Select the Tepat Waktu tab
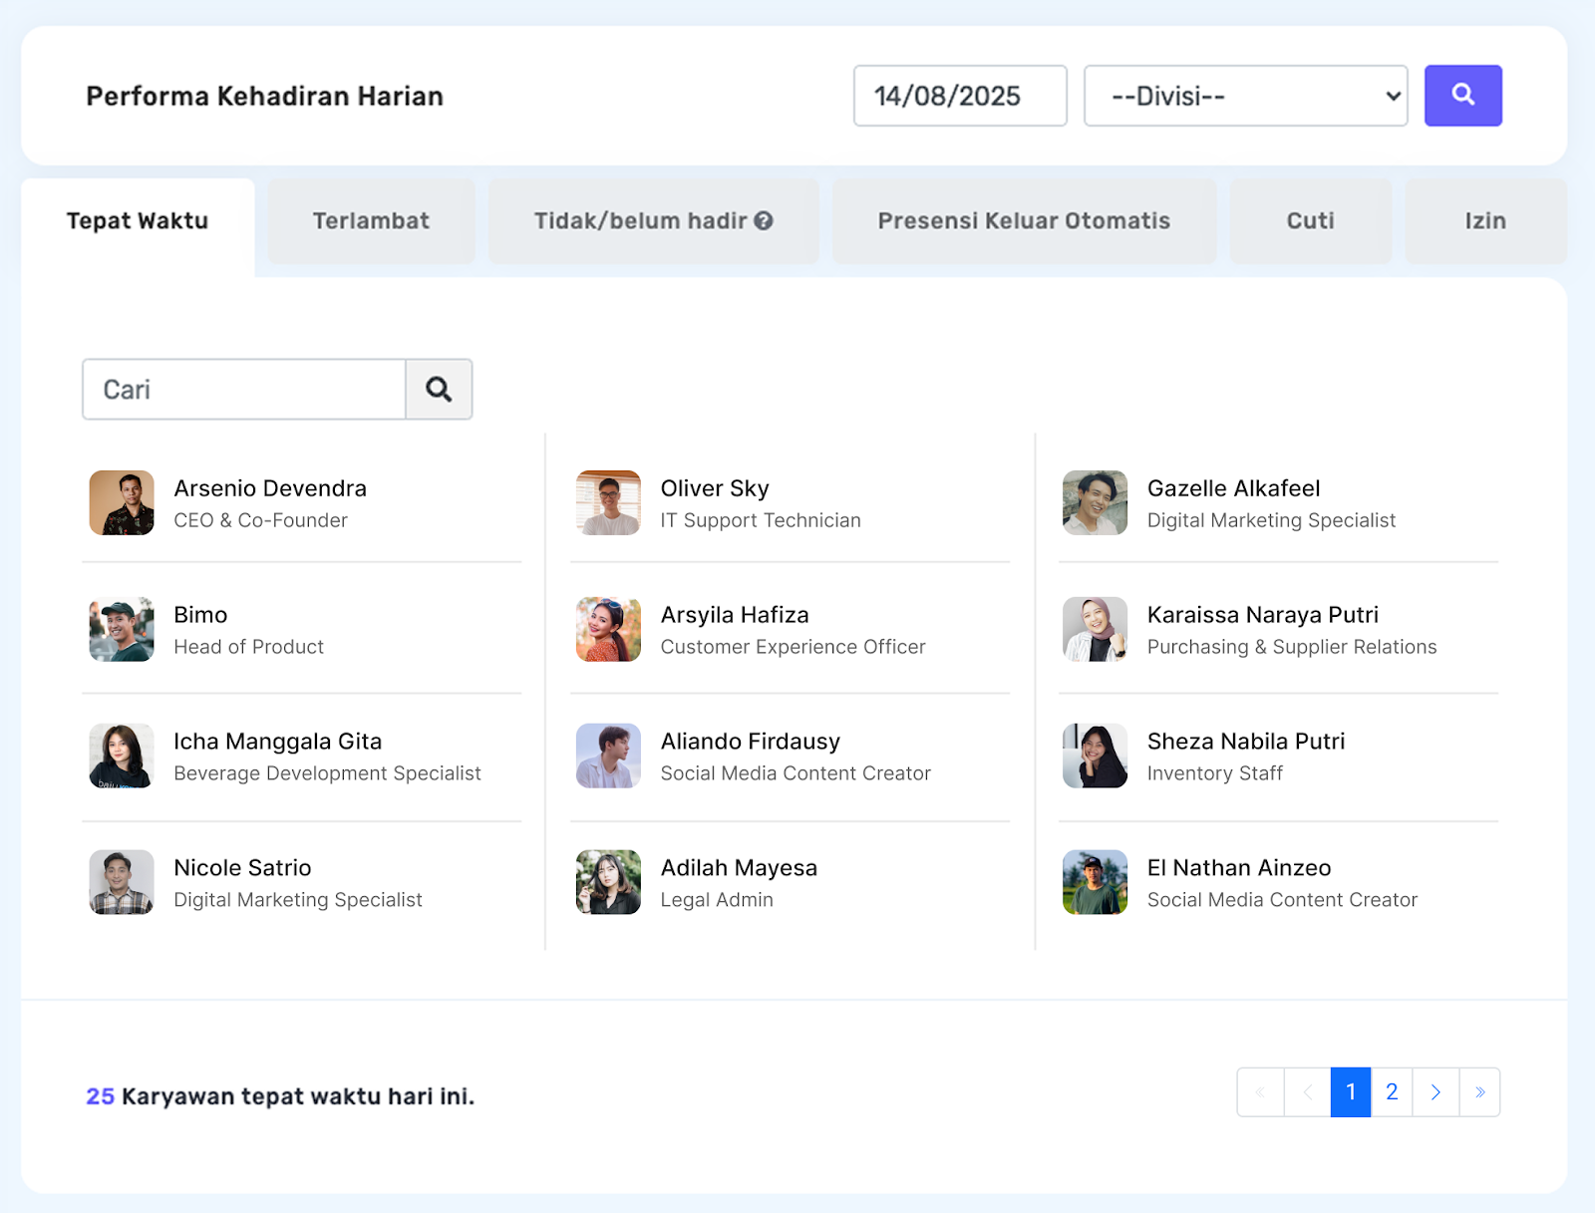Screen dimensions: 1595x1213 [x=138, y=221]
